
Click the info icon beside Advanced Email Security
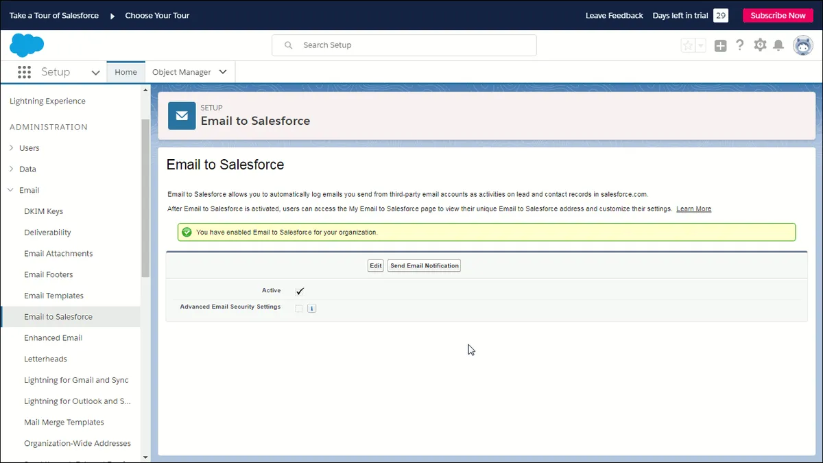pyautogui.click(x=311, y=309)
